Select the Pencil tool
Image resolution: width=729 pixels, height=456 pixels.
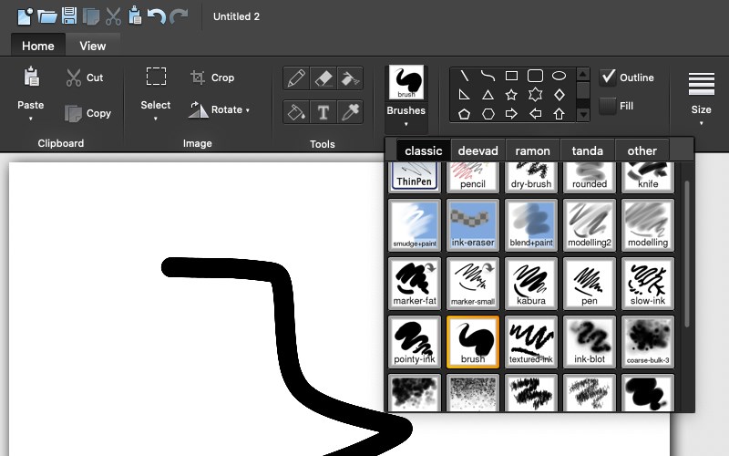click(296, 78)
